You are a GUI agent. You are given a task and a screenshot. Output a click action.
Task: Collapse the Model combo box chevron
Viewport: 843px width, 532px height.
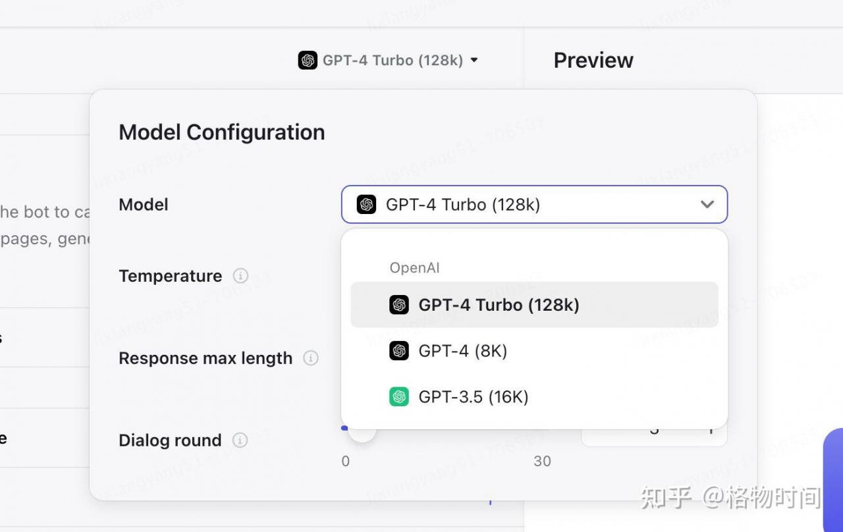[x=707, y=204]
